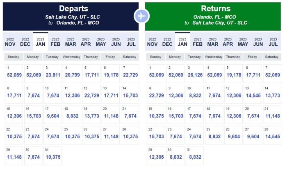
Task: Select FEB 2023 tab in Departs calendar
Action: pyautogui.click(x=55, y=42)
